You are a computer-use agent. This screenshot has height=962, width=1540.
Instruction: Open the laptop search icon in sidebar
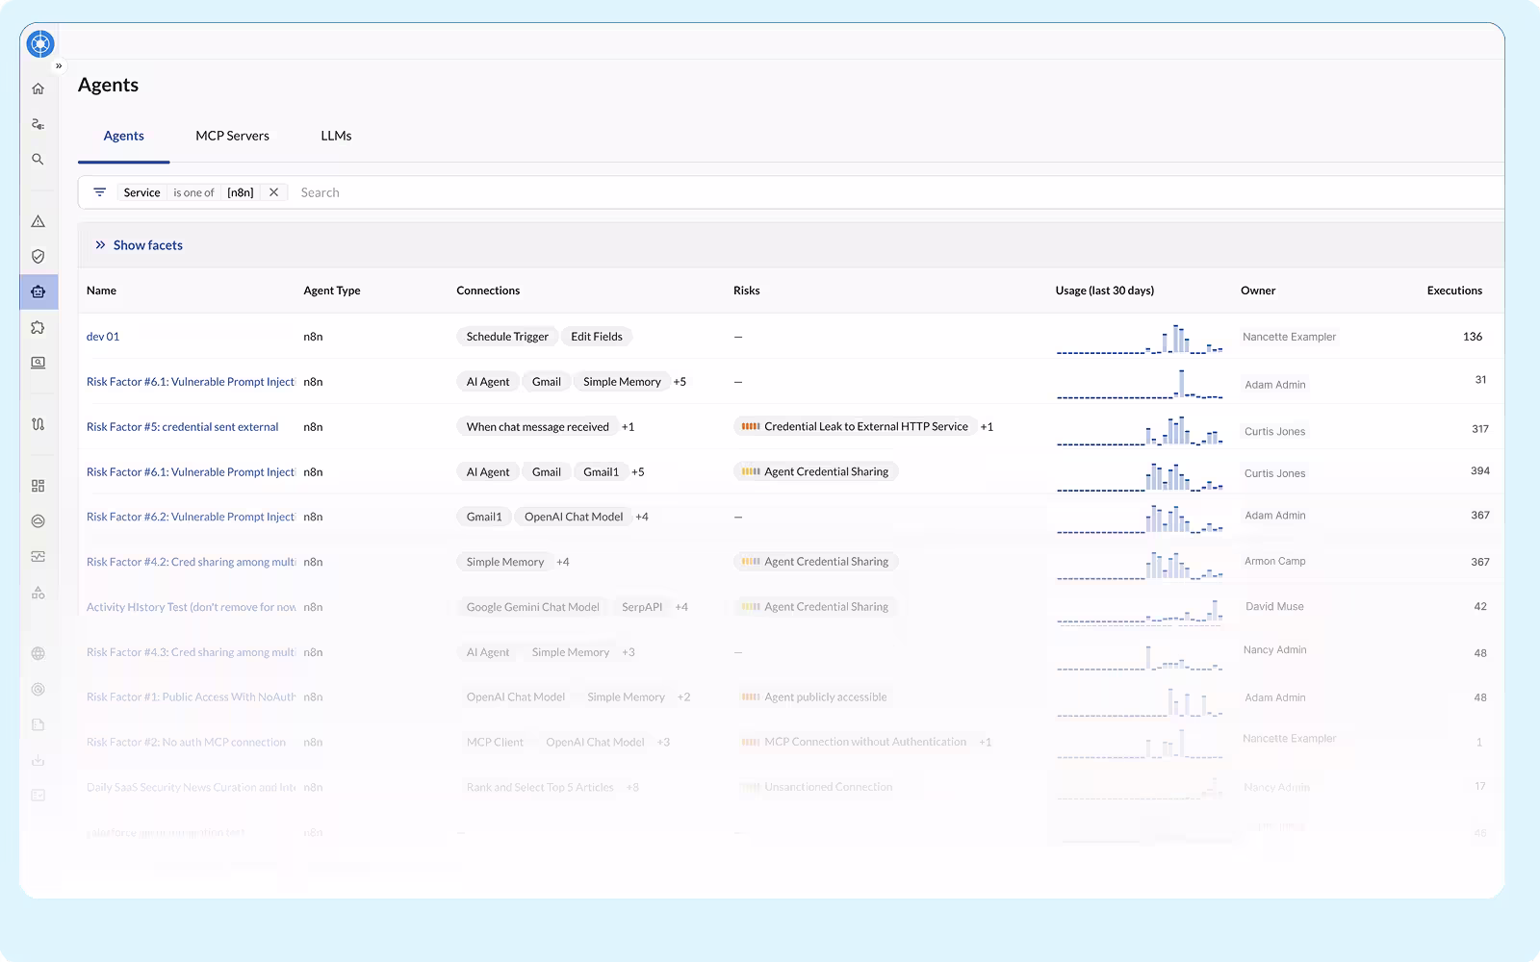pos(38,363)
